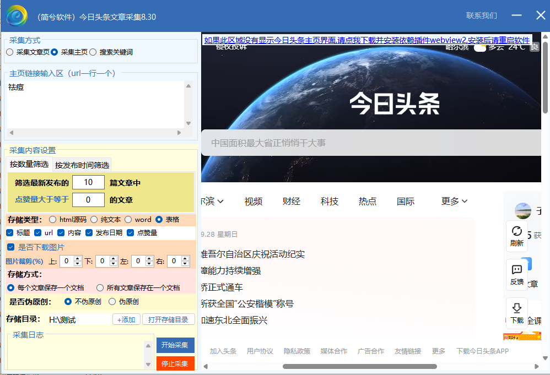Select the word storage type option
The width and height of the screenshot is (550, 375).
click(x=128, y=220)
